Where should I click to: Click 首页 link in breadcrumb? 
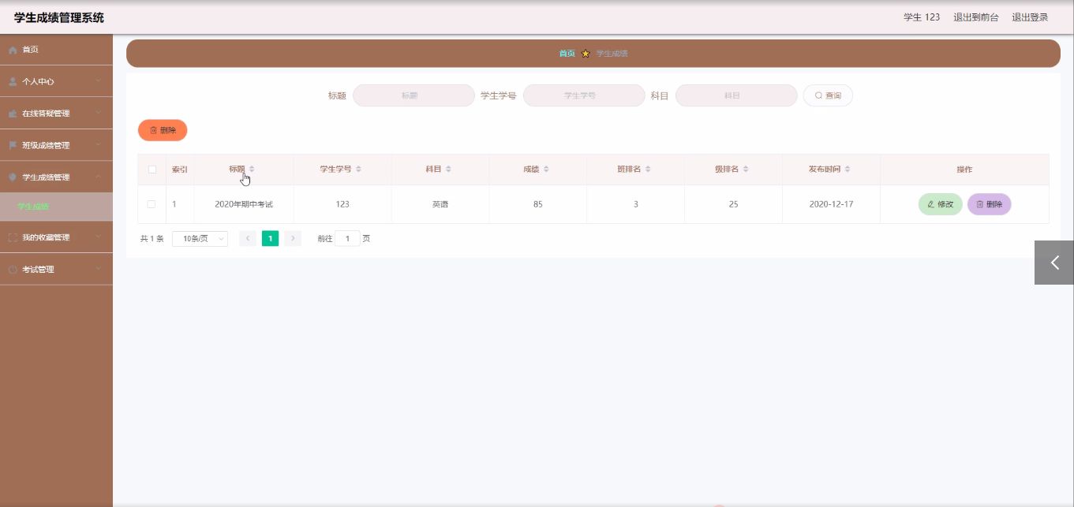pos(567,54)
